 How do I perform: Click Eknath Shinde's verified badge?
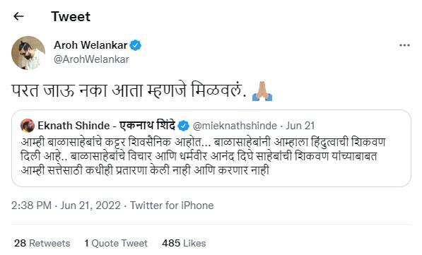[184, 126]
